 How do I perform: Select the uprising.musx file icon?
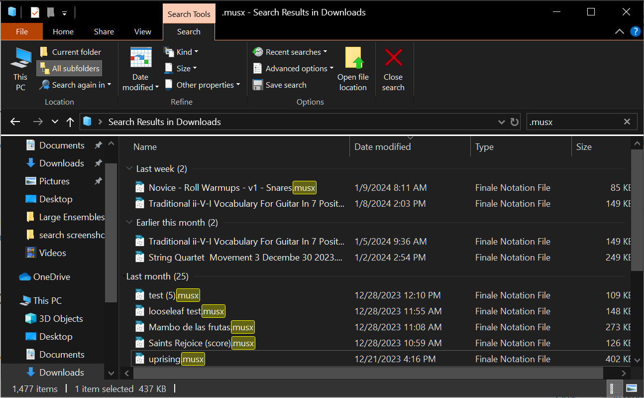click(x=140, y=359)
